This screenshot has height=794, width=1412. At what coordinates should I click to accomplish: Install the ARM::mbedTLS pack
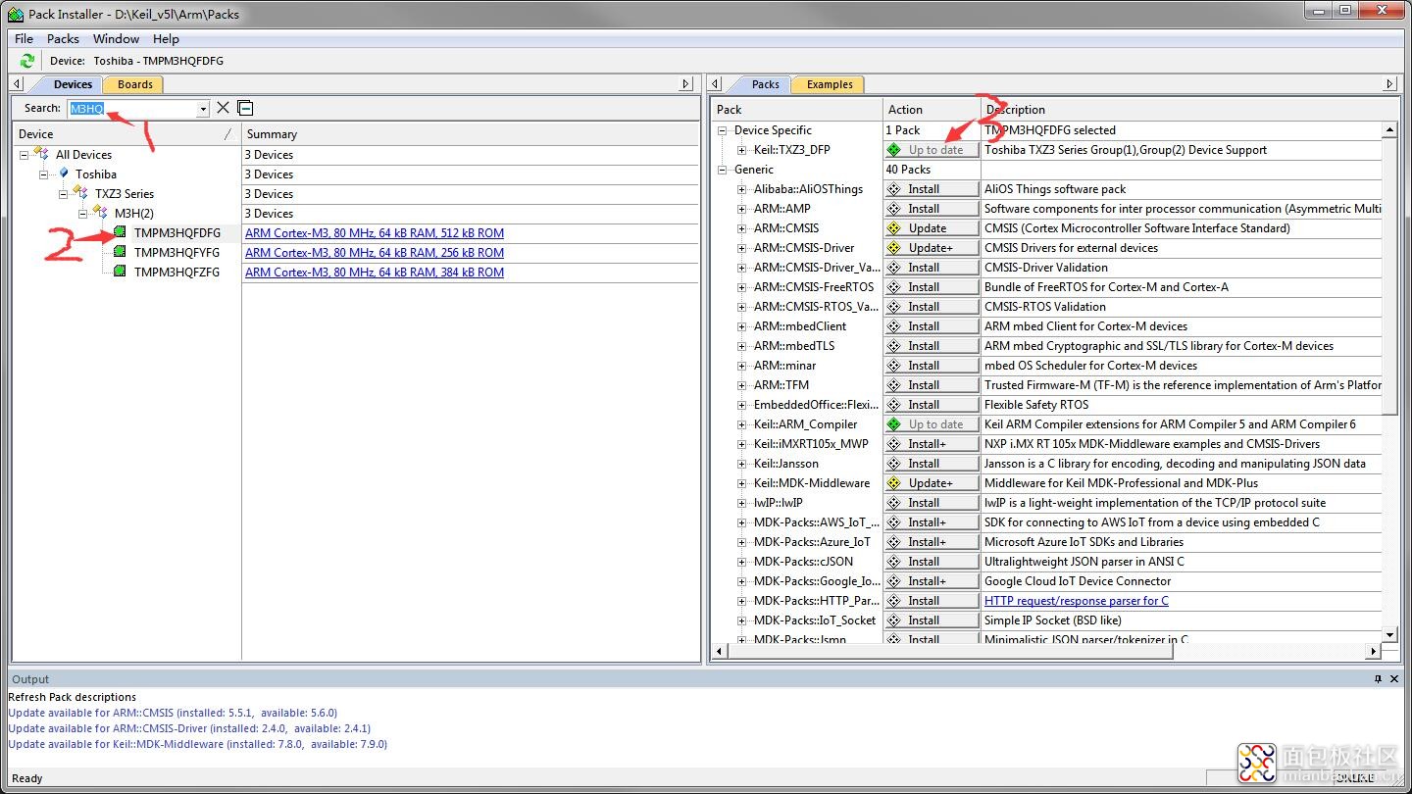[x=932, y=346]
